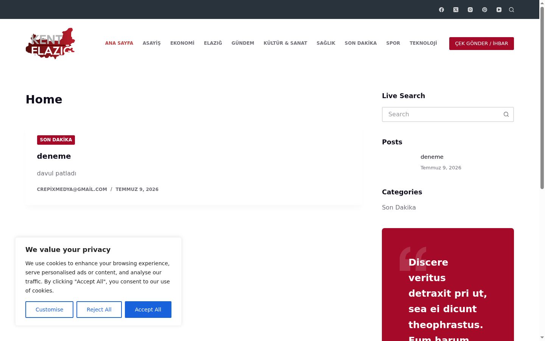Open the Pinterest social icon
This screenshot has width=545, height=341.
(x=484, y=10)
